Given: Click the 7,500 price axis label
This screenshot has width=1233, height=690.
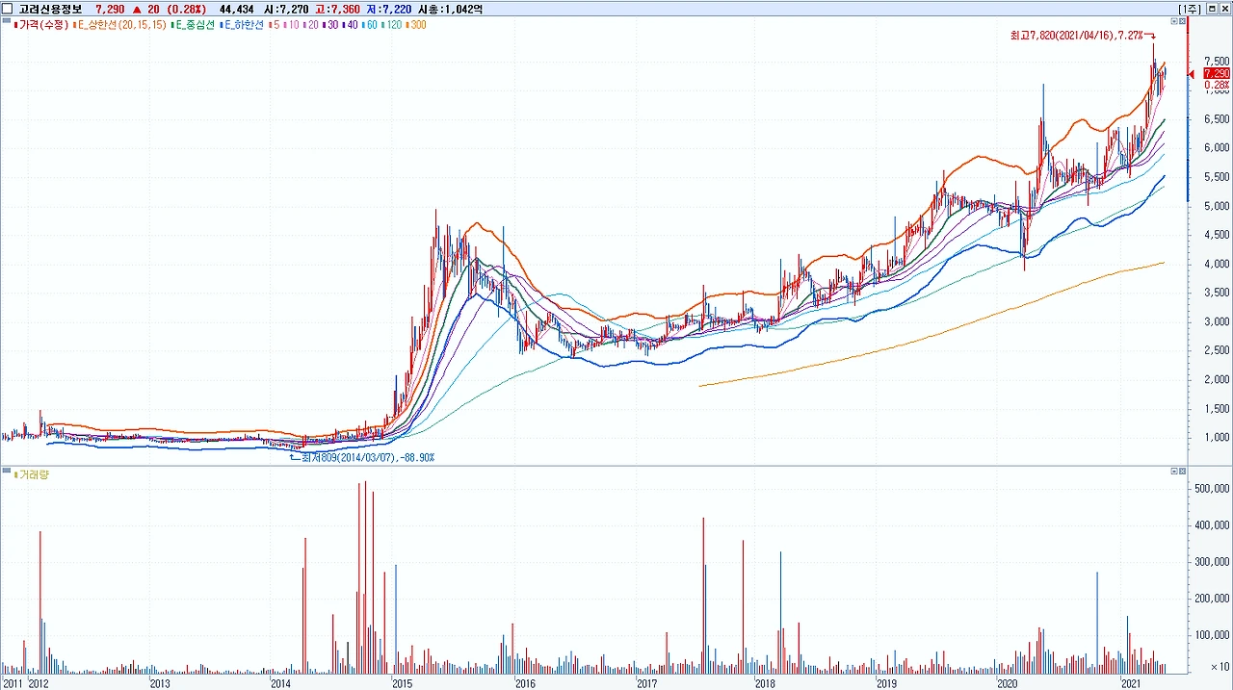Looking at the screenshot, I should [1216, 61].
